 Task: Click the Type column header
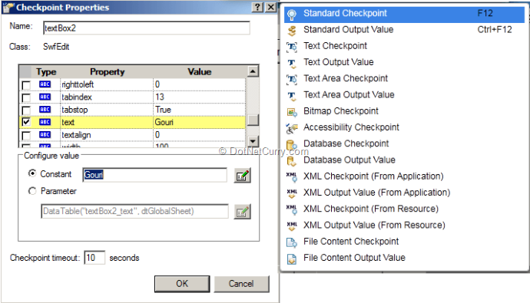click(x=46, y=71)
